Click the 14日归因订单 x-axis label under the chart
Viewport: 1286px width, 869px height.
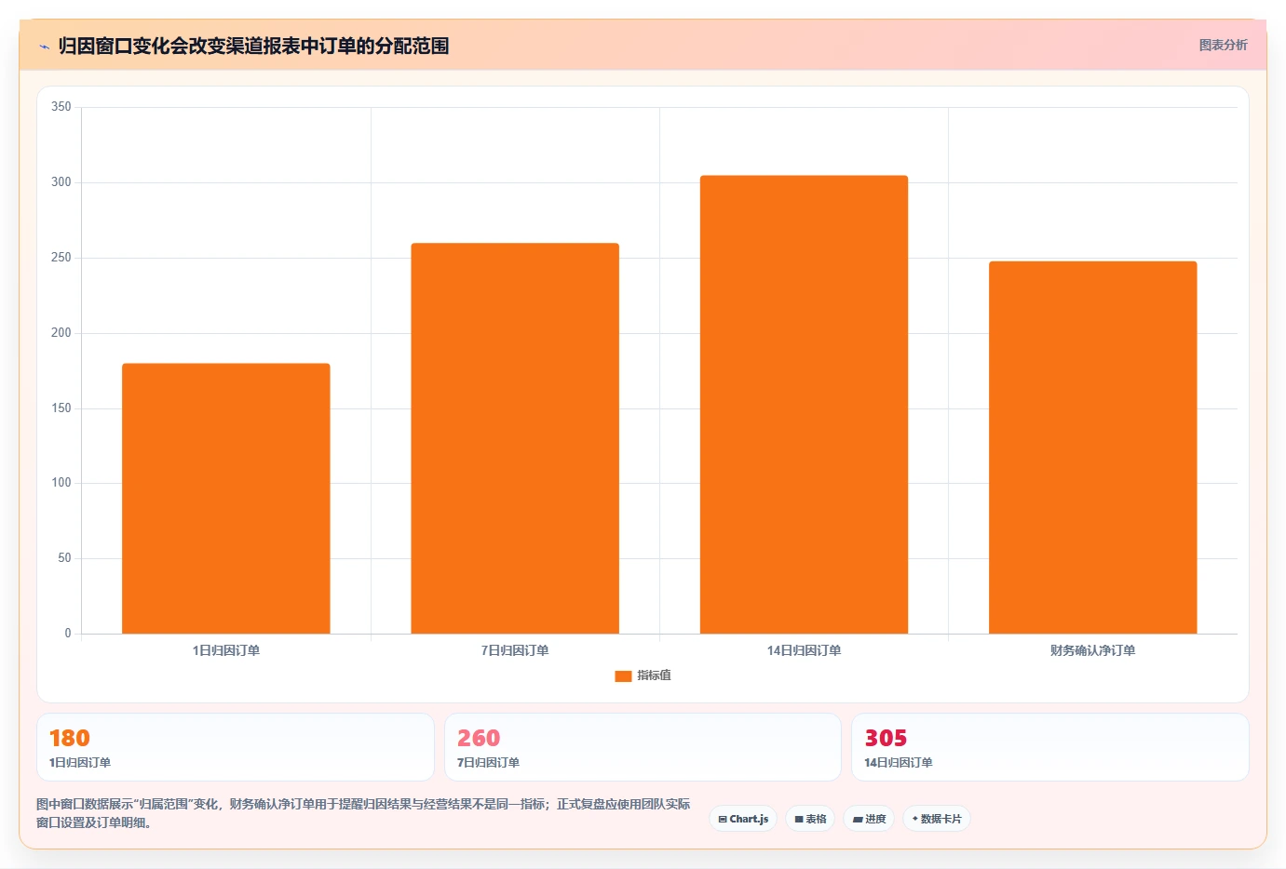(804, 650)
